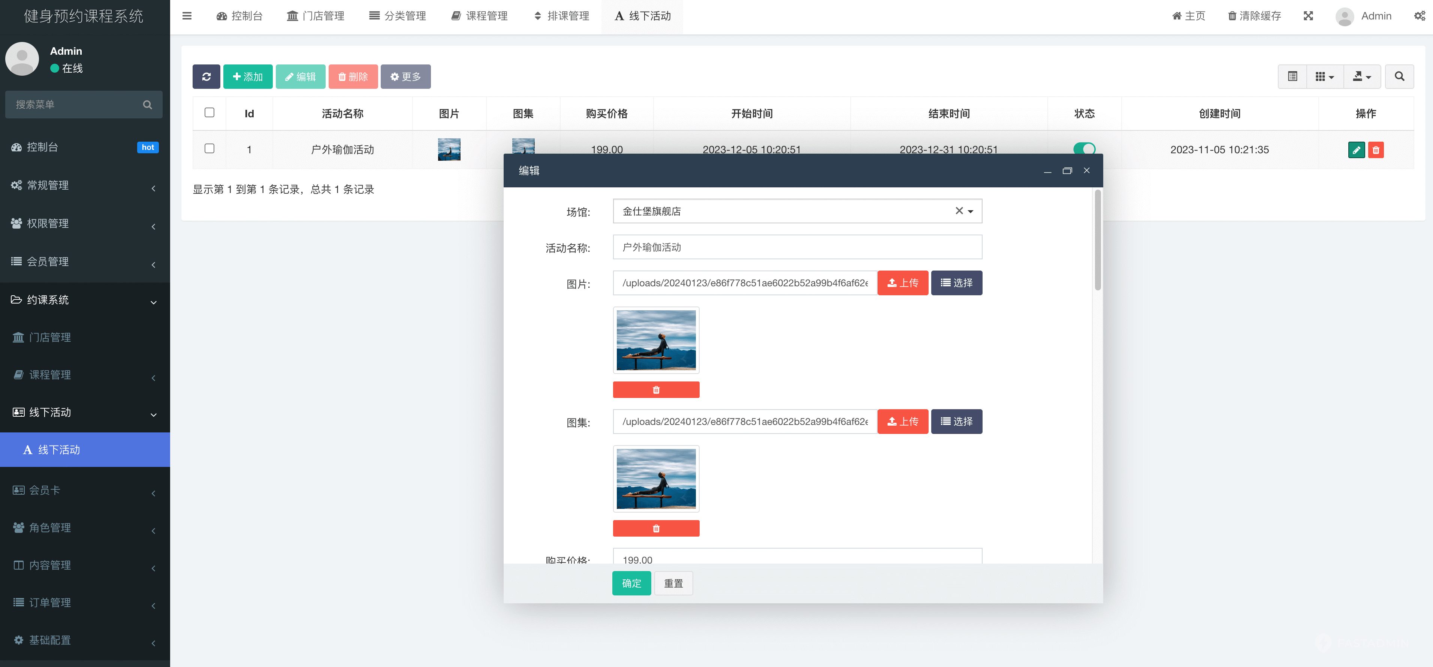Select highlighted 线下活动 sidebar item
The height and width of the screenshot is (667, 1433).
coord(85,450)
